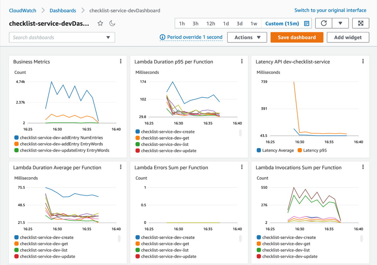Screen dimensions: 377x265
Task: Open Latency API dev-checklist-service widget menu
Action: 363,61
